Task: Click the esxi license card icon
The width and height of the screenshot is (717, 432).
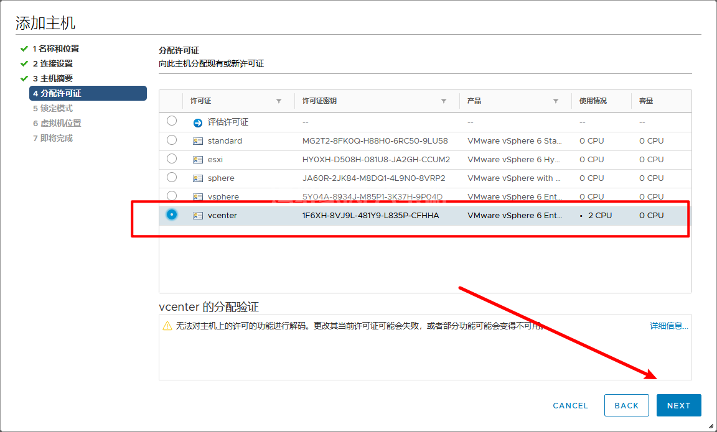Action: pyautogui.click(x=198, y=160)
